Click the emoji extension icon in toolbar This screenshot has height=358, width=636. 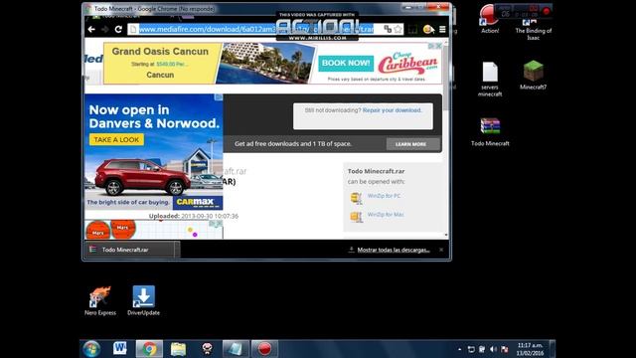428,29
